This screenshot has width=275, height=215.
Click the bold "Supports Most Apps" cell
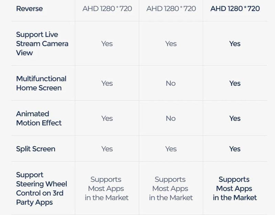pos(234,189)
